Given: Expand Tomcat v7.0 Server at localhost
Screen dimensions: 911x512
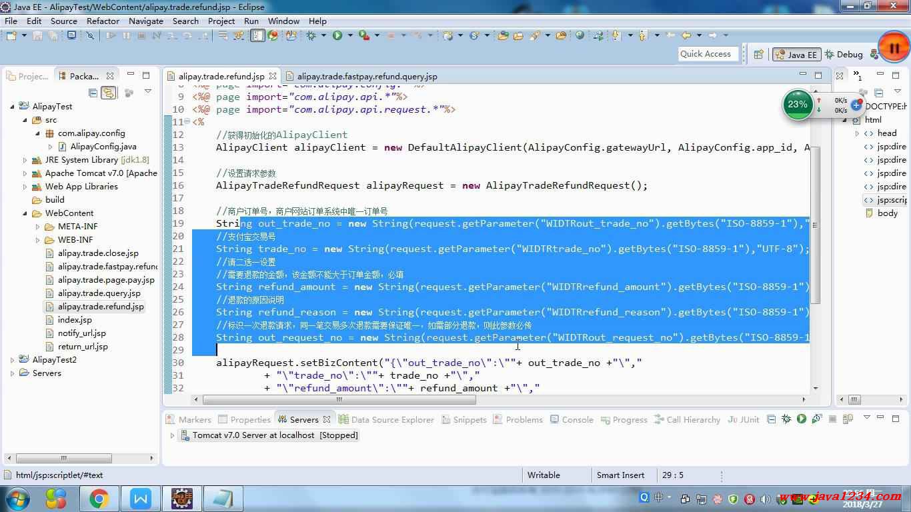Looking at the screenshot, I should pos(173,435).
